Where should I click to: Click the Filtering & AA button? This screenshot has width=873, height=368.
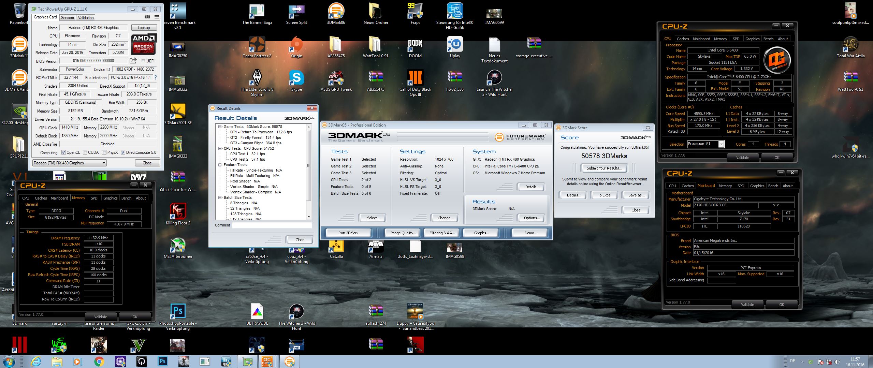pos(441,233)
